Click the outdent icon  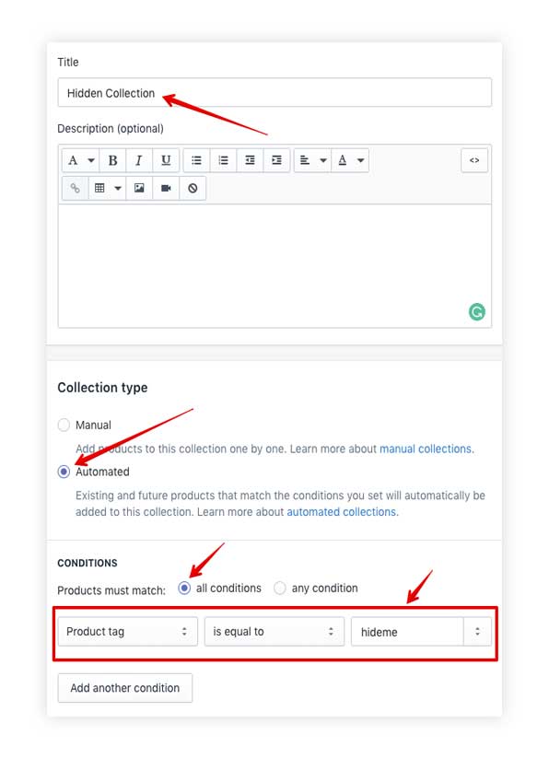[250, 160]
